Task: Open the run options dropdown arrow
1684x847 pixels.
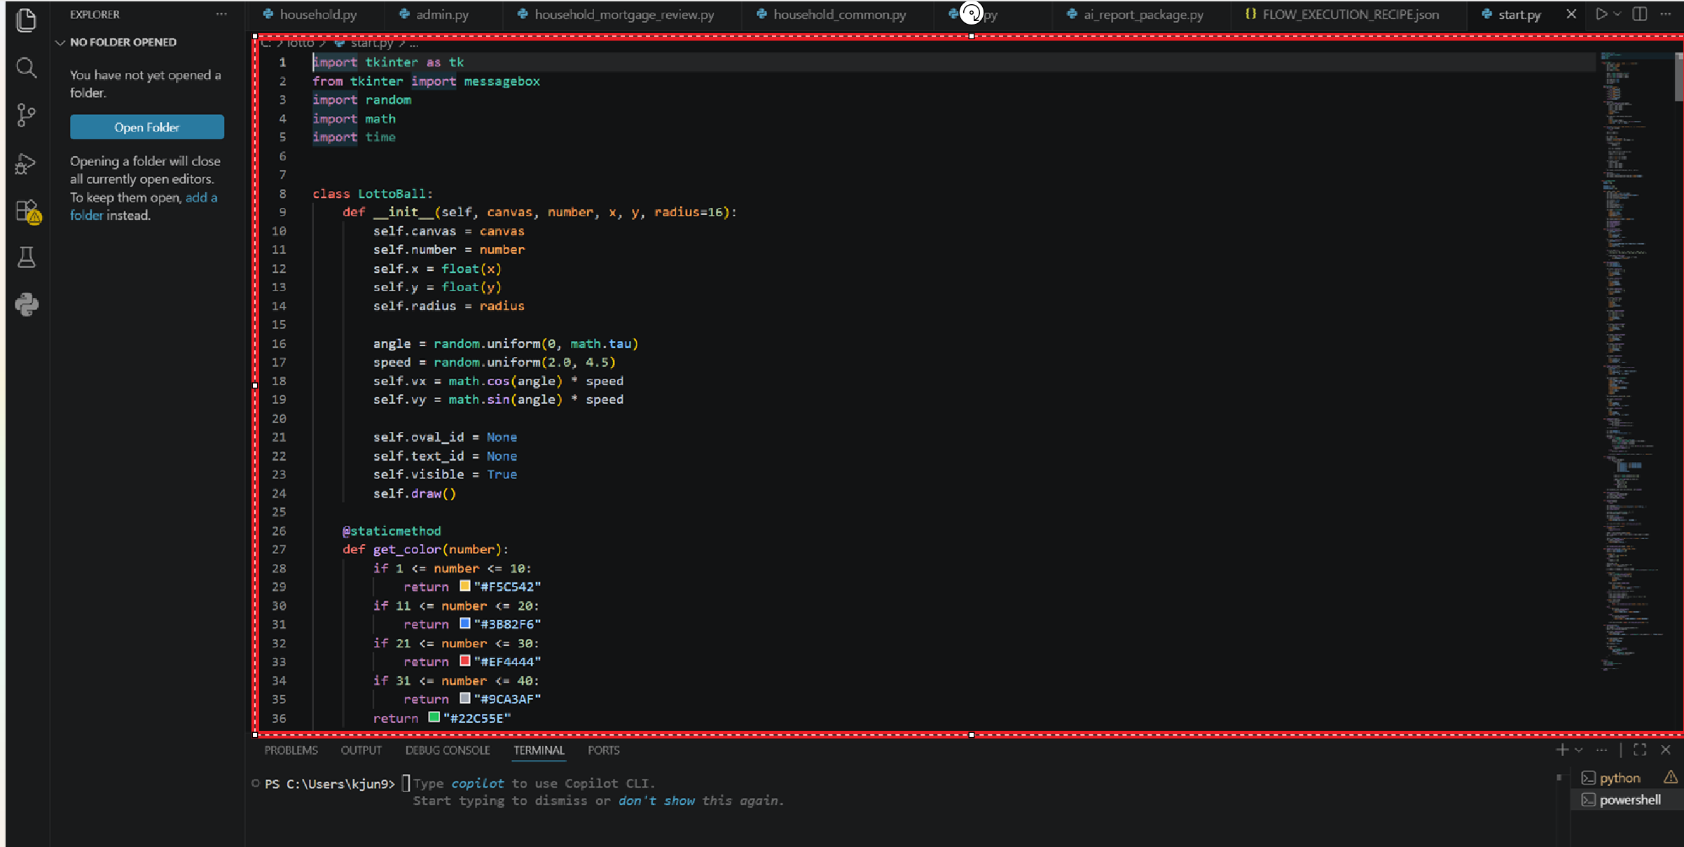Action: coord(1617,14)
